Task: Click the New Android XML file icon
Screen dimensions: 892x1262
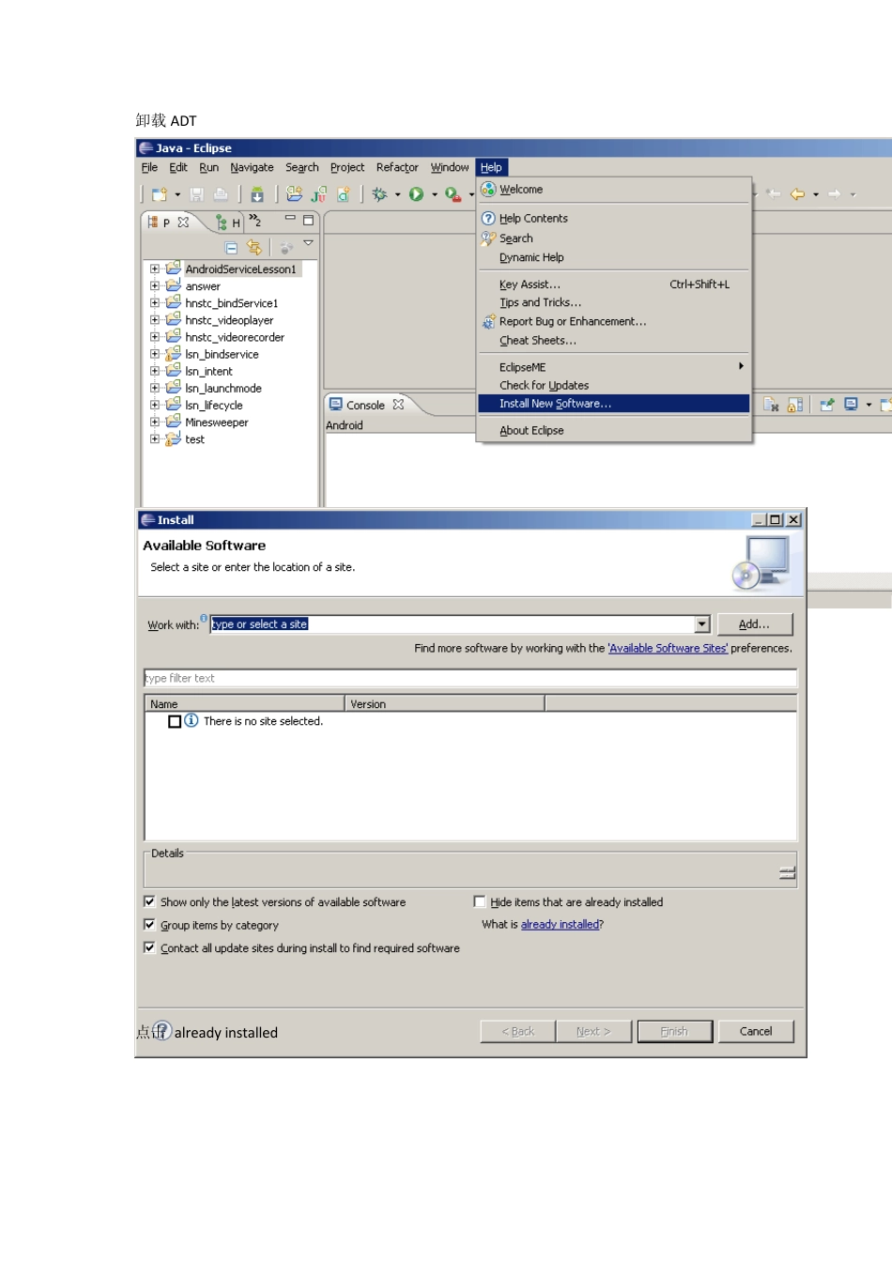Action: pos(344,194)
